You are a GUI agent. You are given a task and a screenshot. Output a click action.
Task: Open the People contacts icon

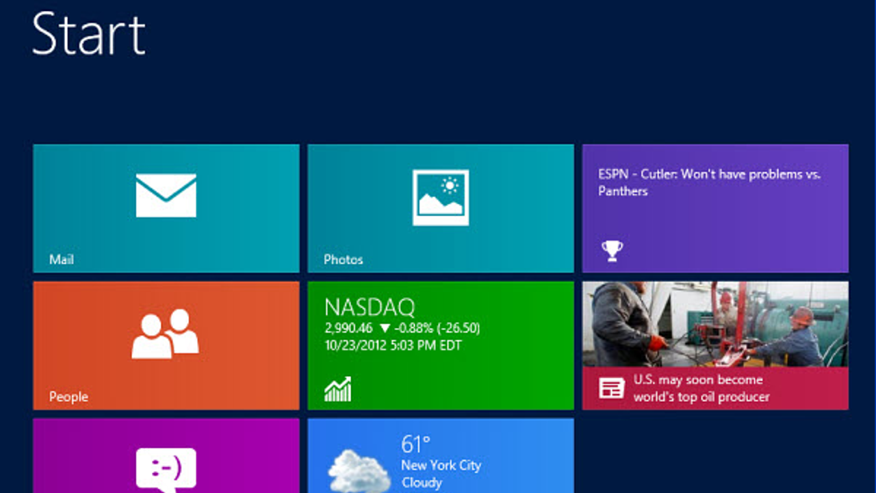[x=166, y=334]
